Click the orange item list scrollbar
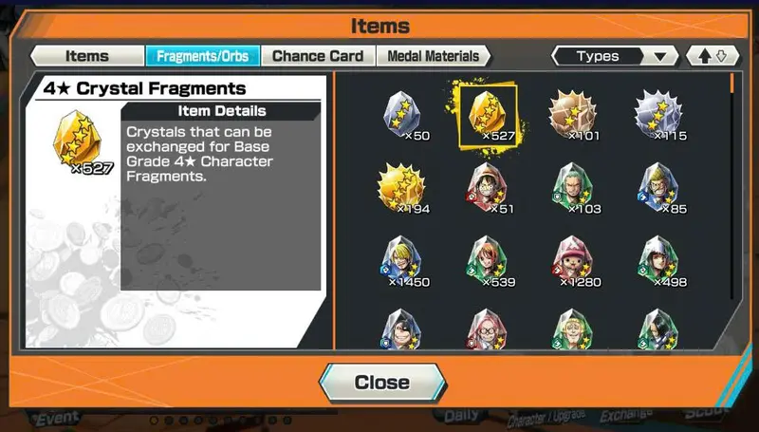Viewport: 759px width, 432px height. tap(731, 84)
